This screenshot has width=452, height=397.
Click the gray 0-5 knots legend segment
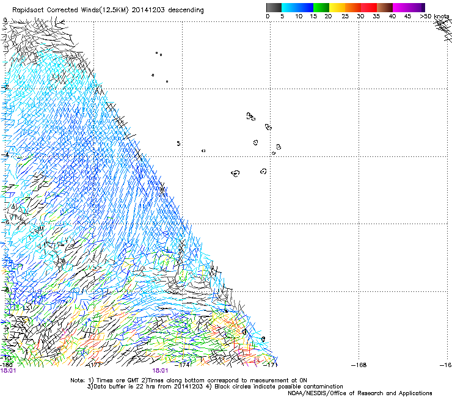coord(274,7)
